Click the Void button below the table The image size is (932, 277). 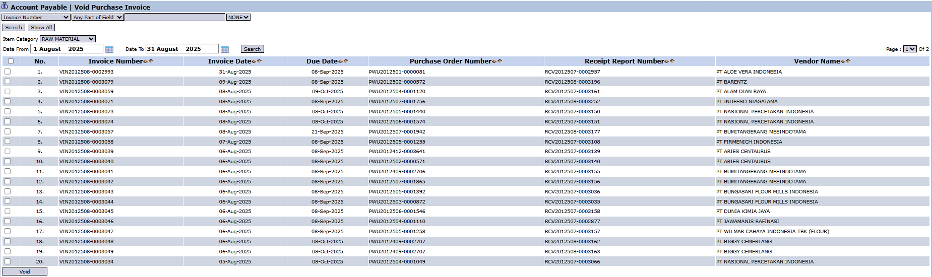(25, 271)
